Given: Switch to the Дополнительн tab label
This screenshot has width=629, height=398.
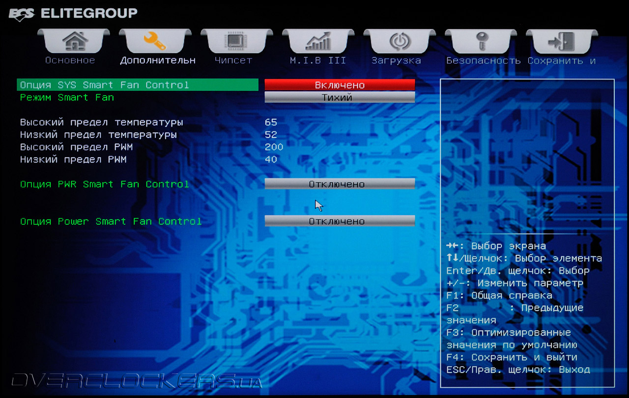Looking at the screenshot, I should 158,60.
